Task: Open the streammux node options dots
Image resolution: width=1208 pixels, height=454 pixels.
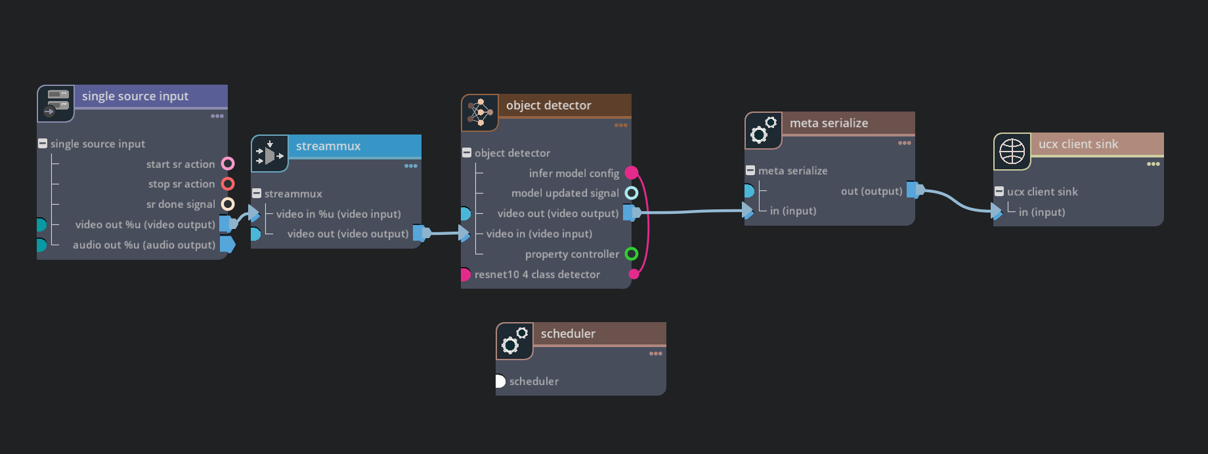Action: 411,166
